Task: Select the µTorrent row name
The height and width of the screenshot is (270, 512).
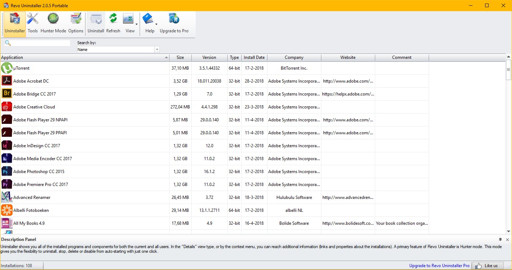Action: (x=22, y=68)
